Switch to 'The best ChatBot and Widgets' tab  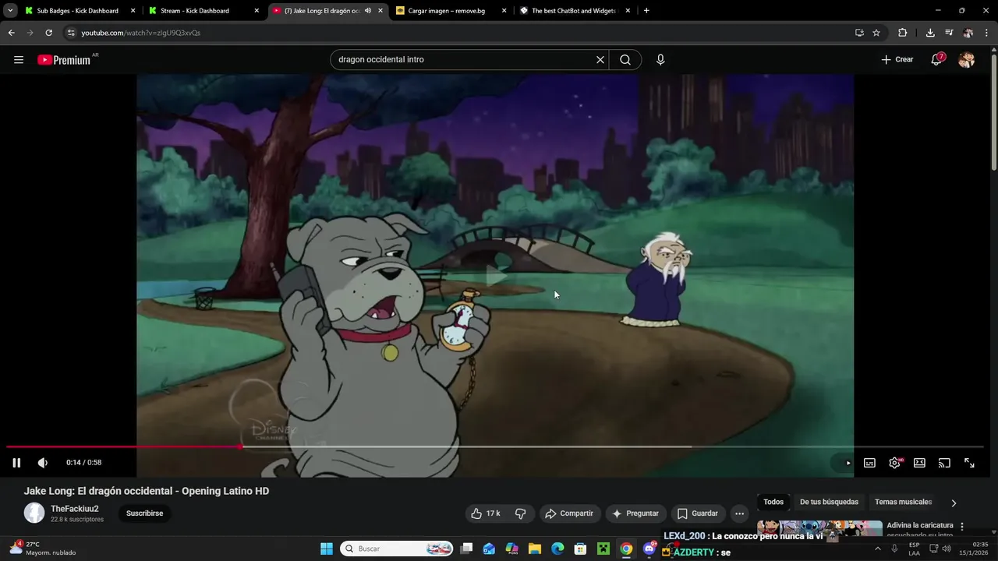click(574, 11)
